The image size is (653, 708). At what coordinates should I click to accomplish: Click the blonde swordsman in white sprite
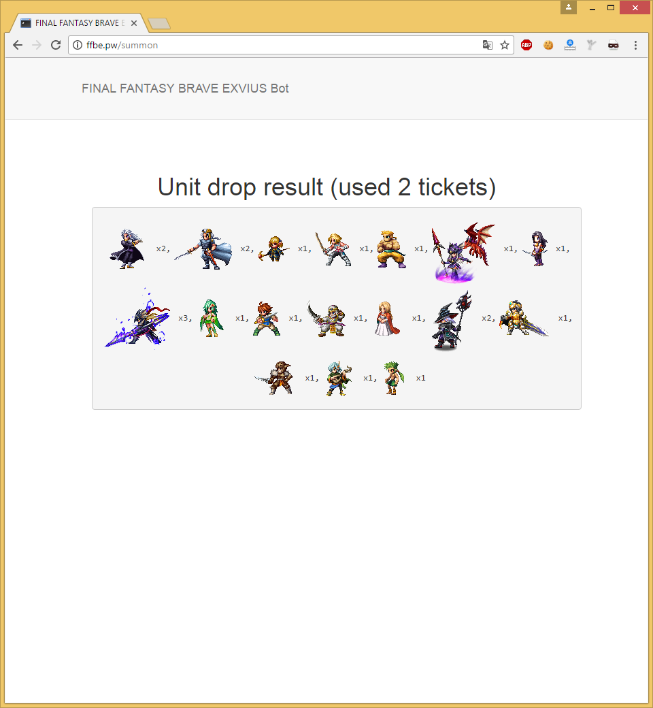click(333, 248)
